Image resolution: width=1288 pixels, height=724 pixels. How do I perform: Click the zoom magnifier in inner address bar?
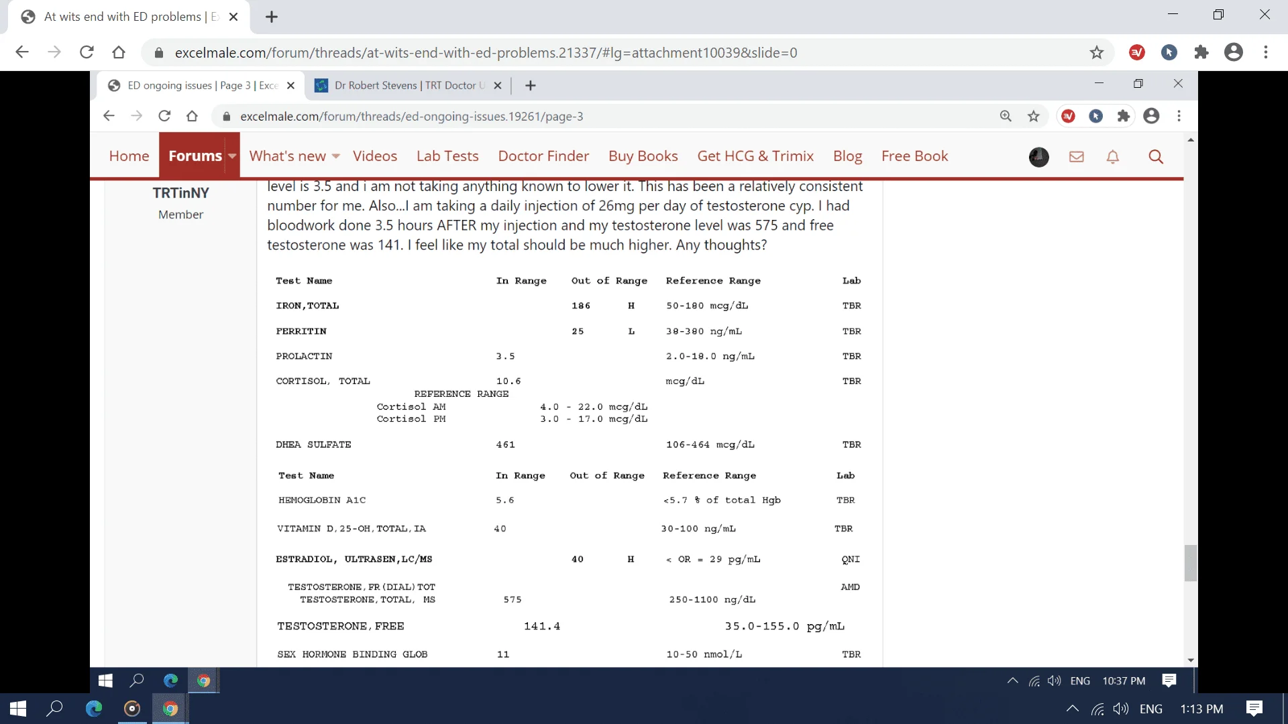[x=1006, y=116]
